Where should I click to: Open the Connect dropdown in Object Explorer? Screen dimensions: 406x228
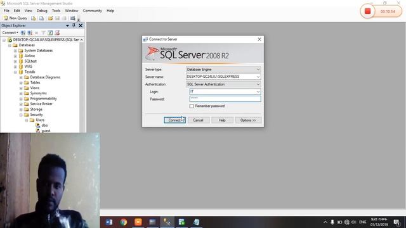(10, 33)
